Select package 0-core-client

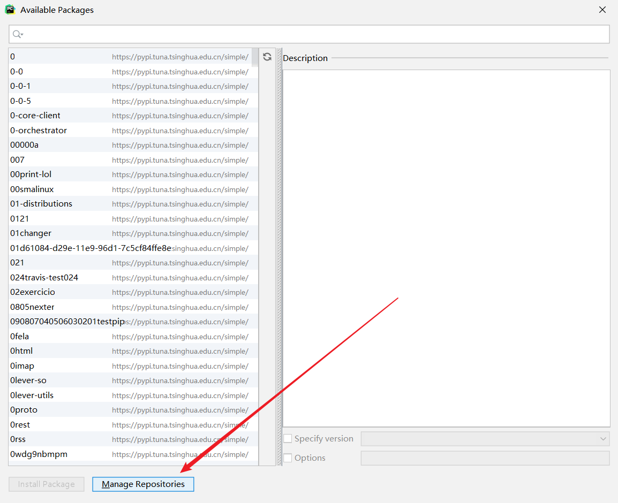click(133, 116)
